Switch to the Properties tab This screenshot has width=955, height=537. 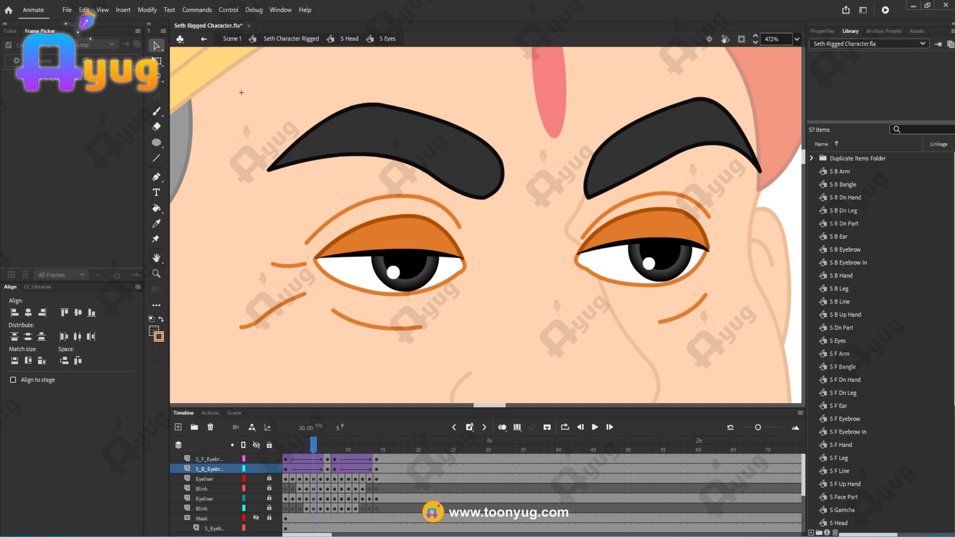coord(822,31)
